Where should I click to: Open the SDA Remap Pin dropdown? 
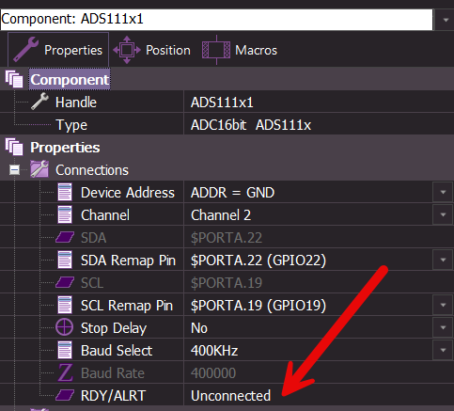443,260
